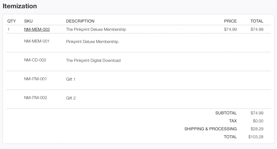This screenshot has width=277, height=149.
Task: Select the Gift 2 description
Action: tap(71, 98)
